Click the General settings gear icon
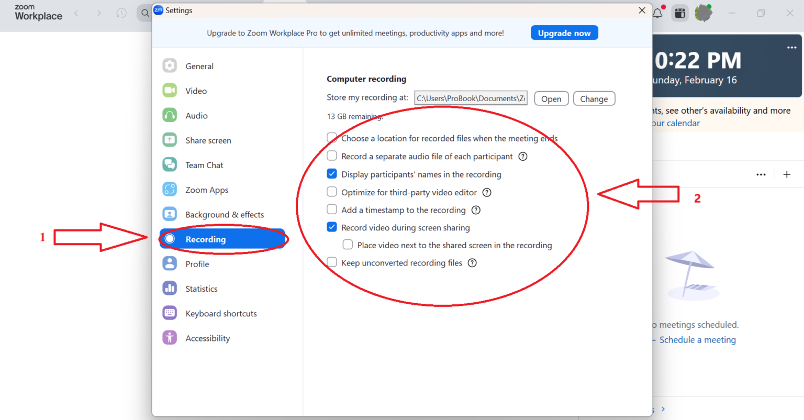Screen dimensions: 804x420 [170, 66]
